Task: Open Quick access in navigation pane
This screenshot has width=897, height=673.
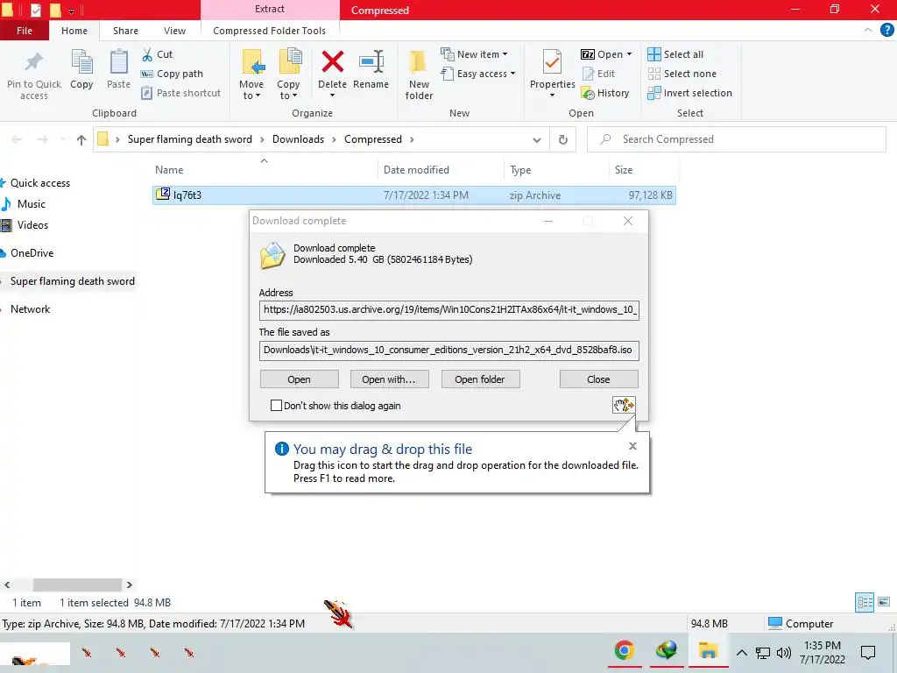Action: (x=40, y=183)
